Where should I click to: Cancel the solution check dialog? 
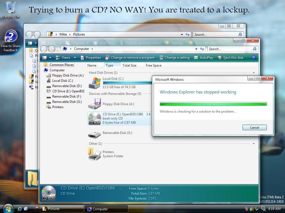click(254, 128)
